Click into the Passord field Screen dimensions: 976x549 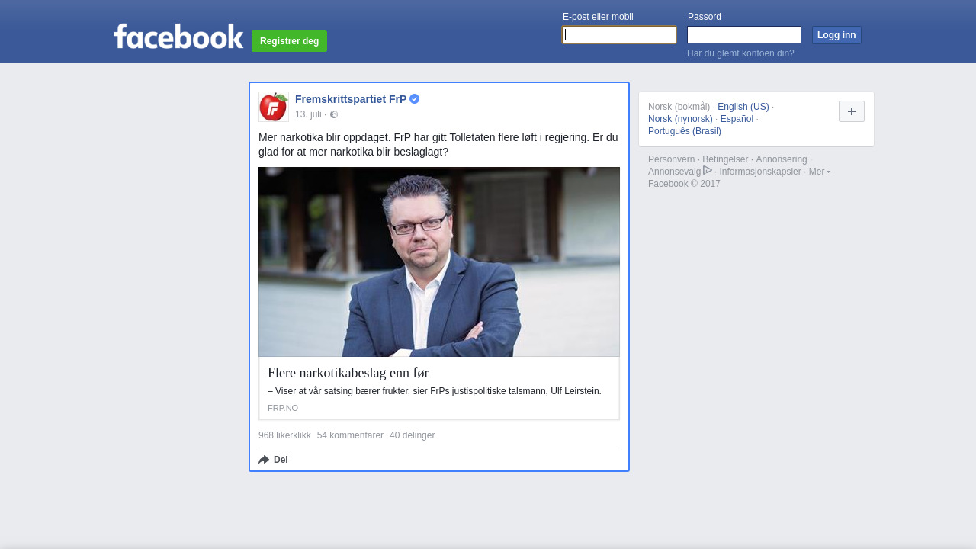click(x=743, y=35)
